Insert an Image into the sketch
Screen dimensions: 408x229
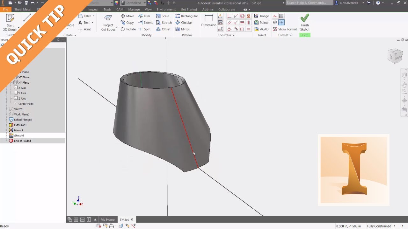(261, 16)
